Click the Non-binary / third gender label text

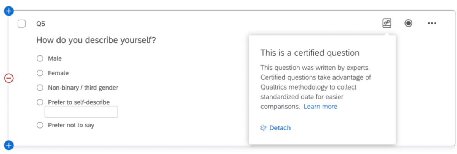point(83,88)
